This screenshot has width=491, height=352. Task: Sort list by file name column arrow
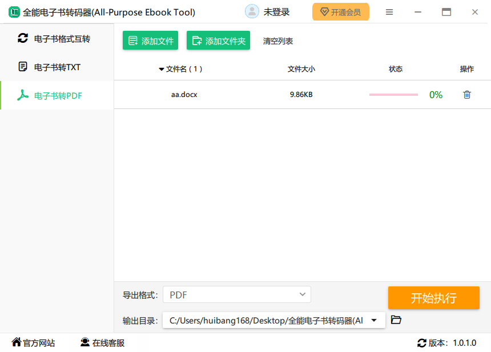(x=162, y=70)
